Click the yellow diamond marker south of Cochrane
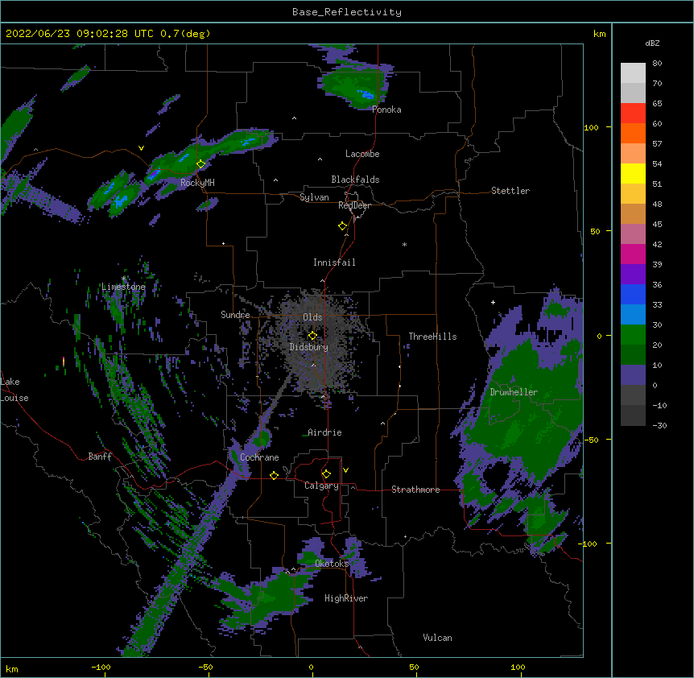 [x=274, y=475]
